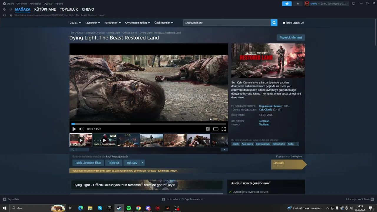Click İstek Listesine Ekle button
The image size is (377, 212).
[88, 163]
